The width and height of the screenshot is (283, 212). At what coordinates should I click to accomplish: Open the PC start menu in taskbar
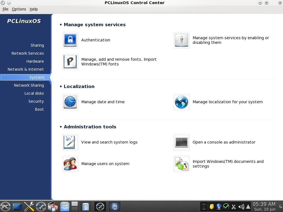point(6,206)
